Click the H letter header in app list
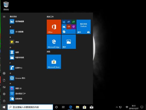Viewport: 146px width, 110px height. pos(10,84)
